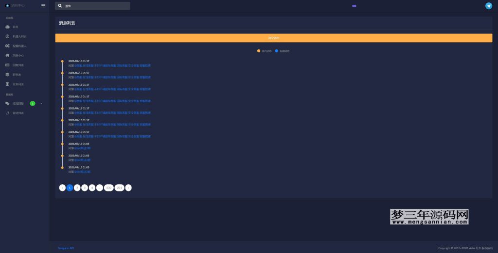498x253 pixels.
Task: Click the hourglass icon for 任务列表
Action: [7, 84]
